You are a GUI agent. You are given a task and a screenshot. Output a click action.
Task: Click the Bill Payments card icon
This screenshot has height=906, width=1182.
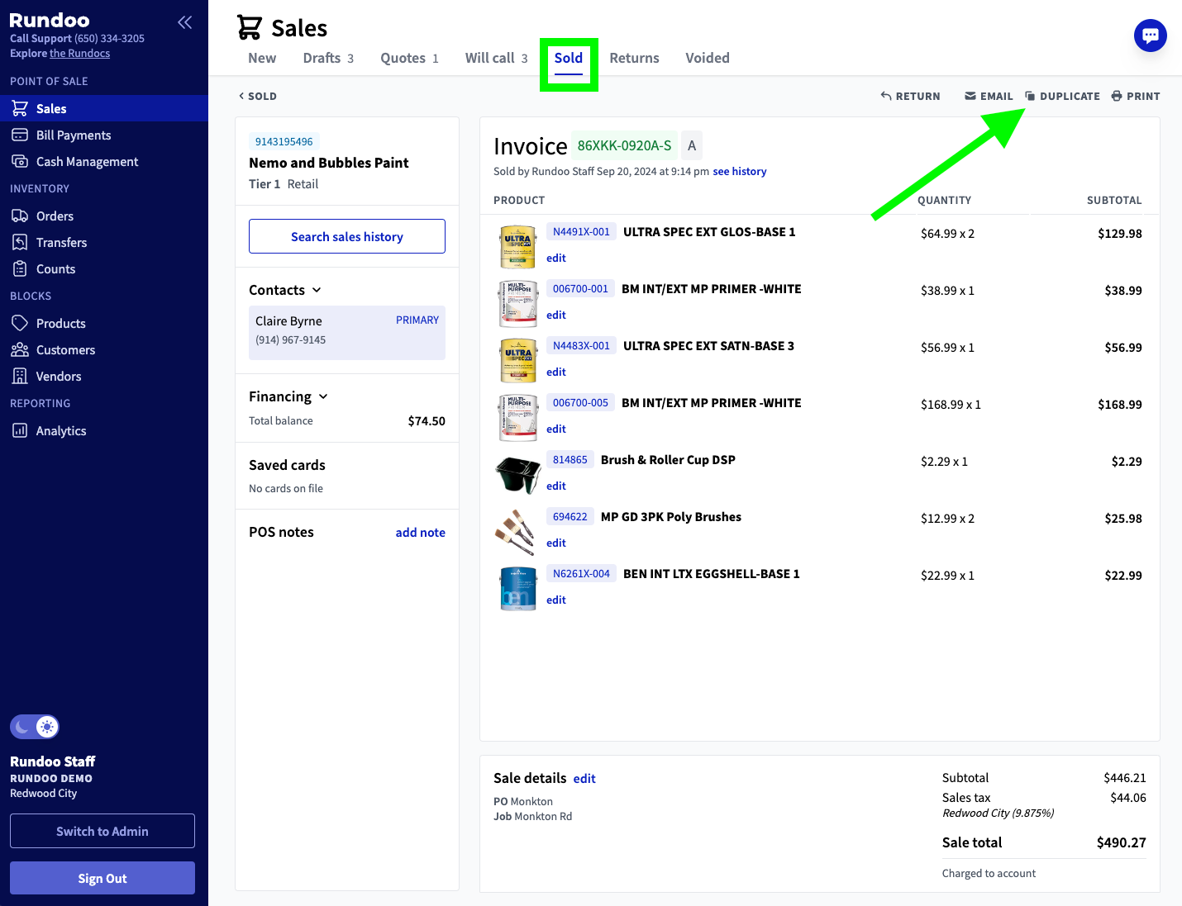point(20,135)
